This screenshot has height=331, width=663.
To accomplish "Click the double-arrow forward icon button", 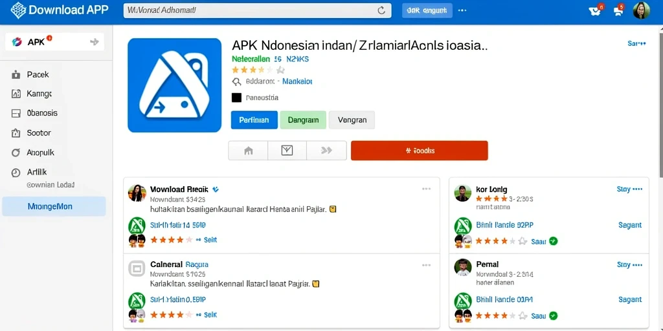I will tap(326, 150).
